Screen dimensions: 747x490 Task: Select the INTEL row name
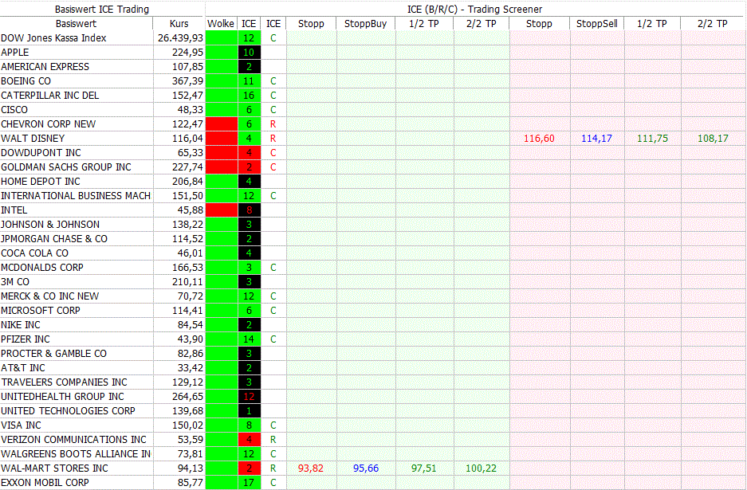(x=14, y=210)
